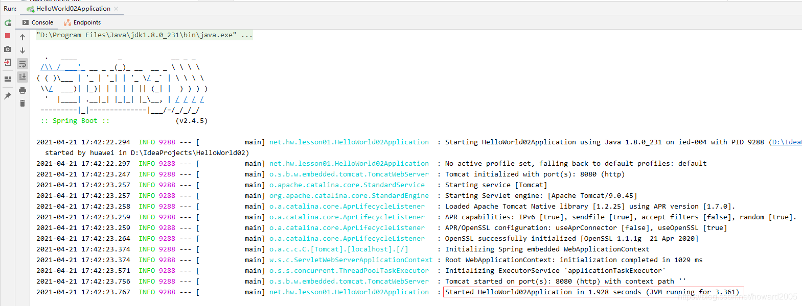This screenshot has height=306, width=802.
Task: Print console output using printer icon
Action: (x=22, y=90)
